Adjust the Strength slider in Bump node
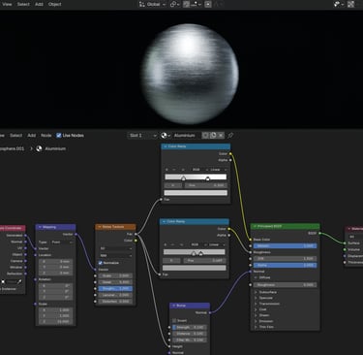 click(x=190, y=327)
